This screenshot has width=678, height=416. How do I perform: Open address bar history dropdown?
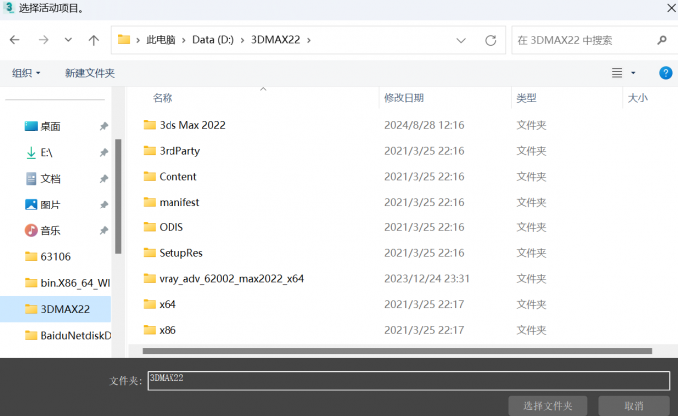(x=461, y=40)
